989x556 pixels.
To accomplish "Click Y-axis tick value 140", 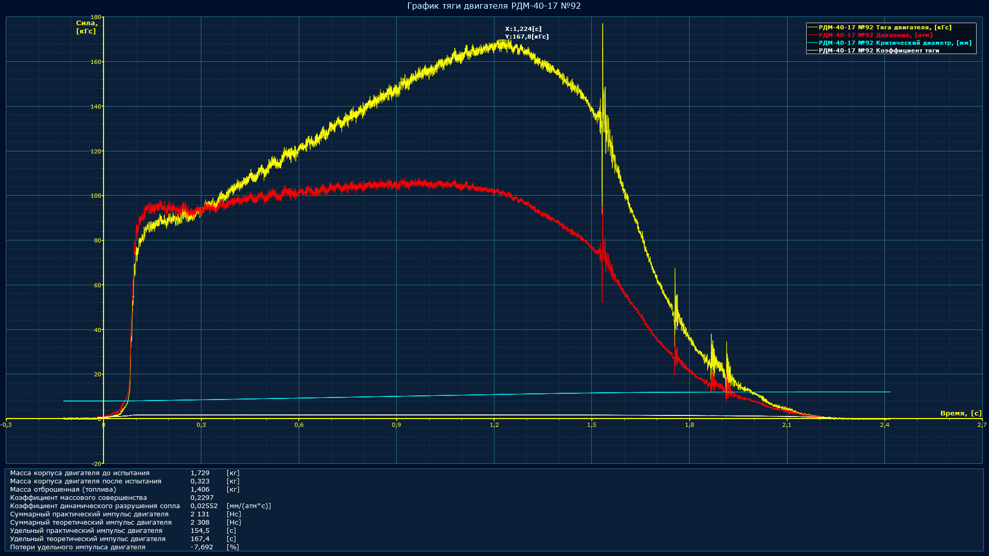I will [x=96, y=107].
